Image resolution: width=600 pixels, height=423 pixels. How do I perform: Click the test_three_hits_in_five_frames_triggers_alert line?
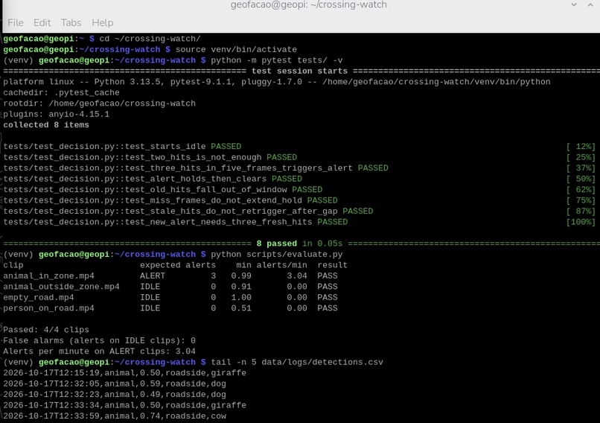pos(196,168)
